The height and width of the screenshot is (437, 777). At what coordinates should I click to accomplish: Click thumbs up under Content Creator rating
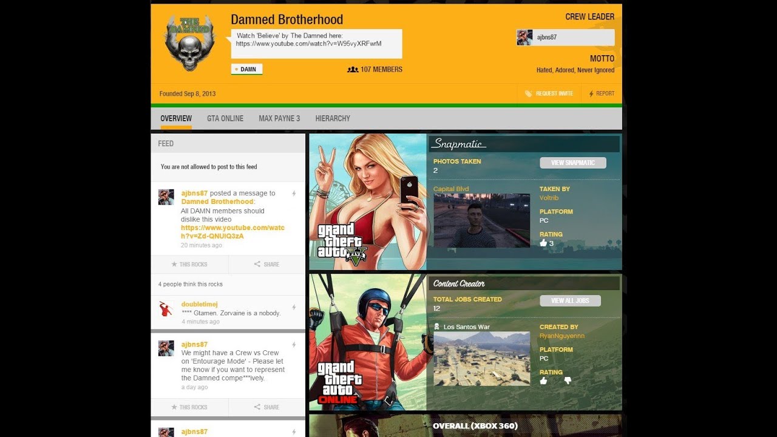tap(543, 381)
